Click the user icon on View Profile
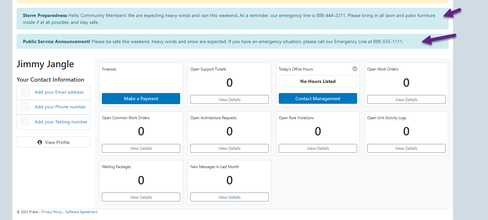Screen dimensions: 488x220 coord(40,142)
